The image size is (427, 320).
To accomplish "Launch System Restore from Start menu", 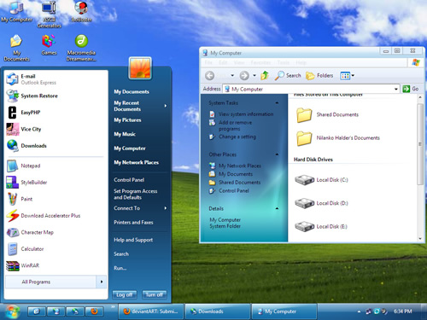I will [x=56, y=96].
